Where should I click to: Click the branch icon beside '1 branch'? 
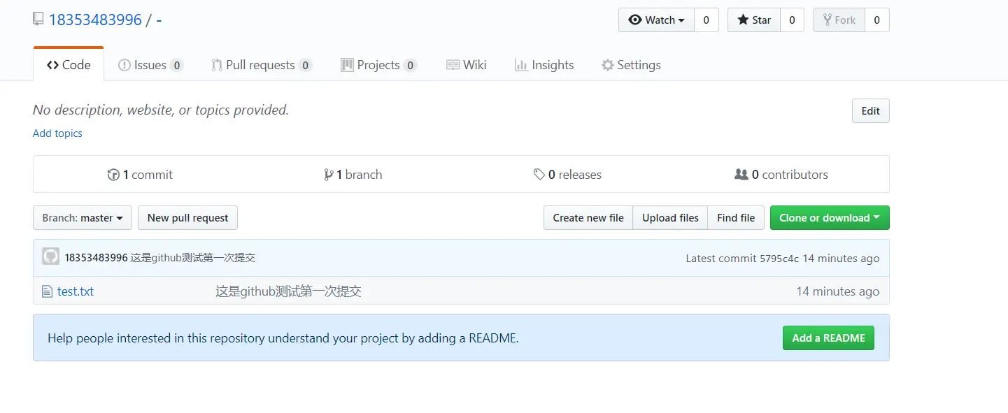329,175
